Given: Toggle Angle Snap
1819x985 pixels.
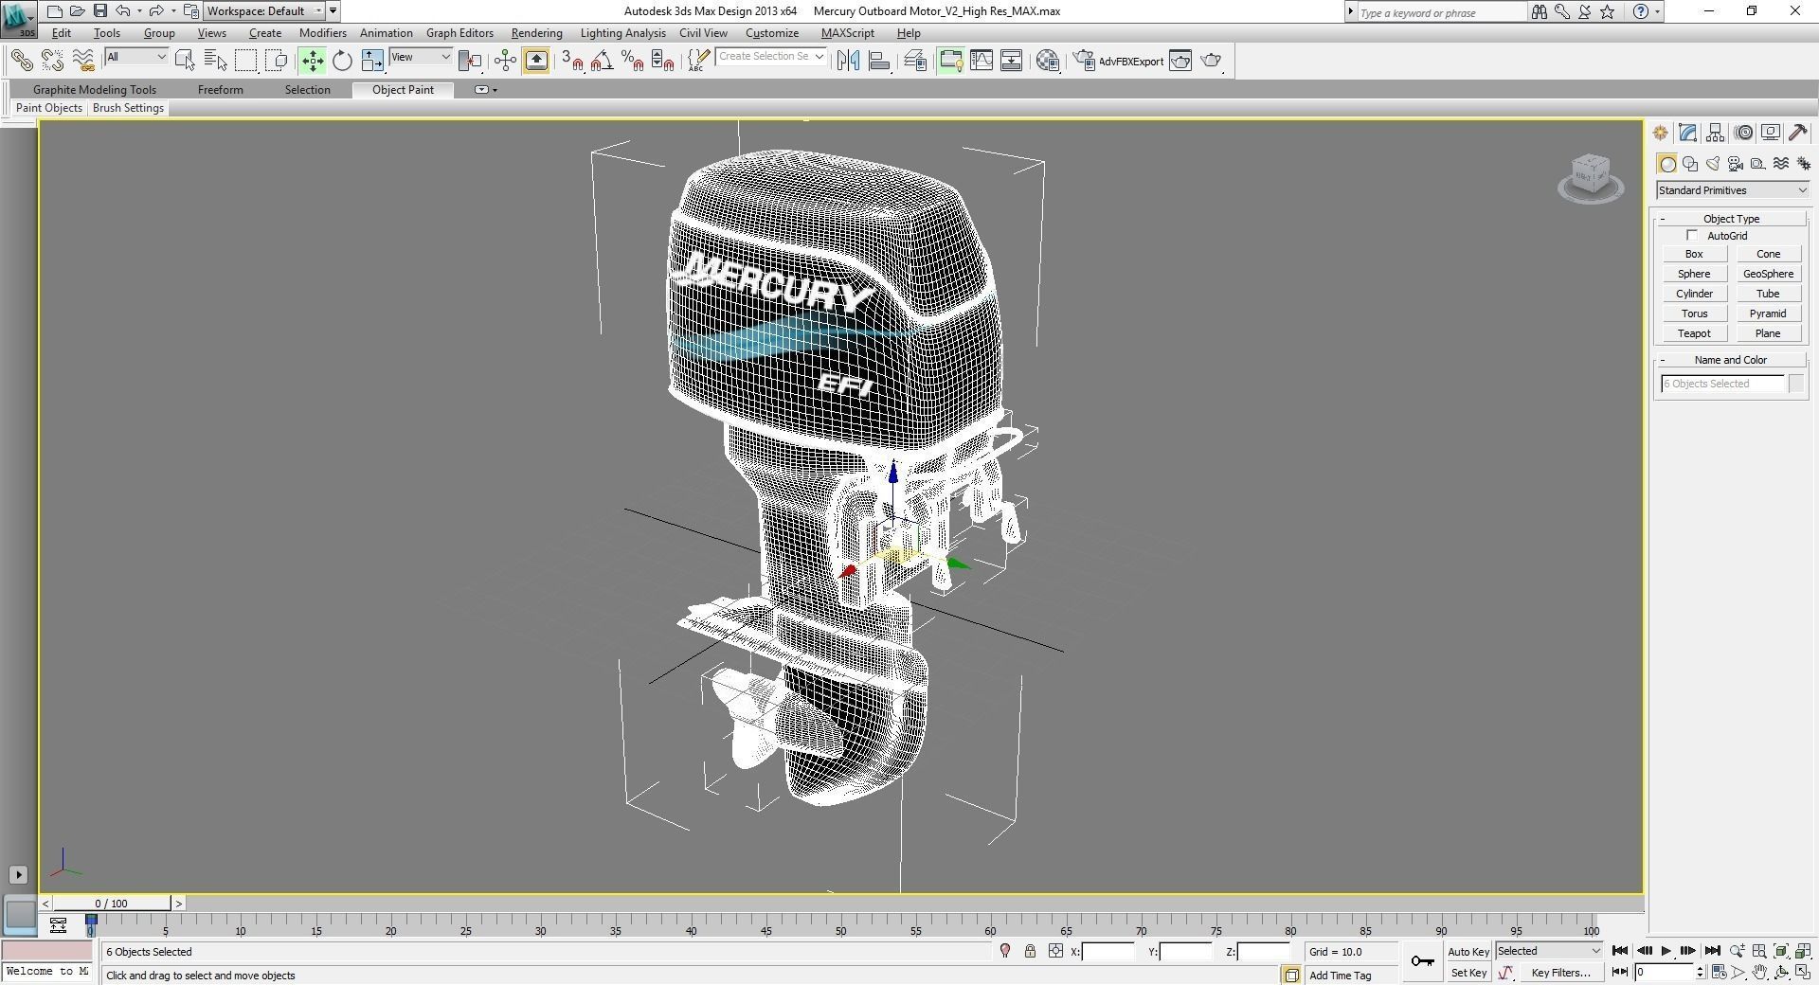Looking at the screenshot, I should coord(603,61).
